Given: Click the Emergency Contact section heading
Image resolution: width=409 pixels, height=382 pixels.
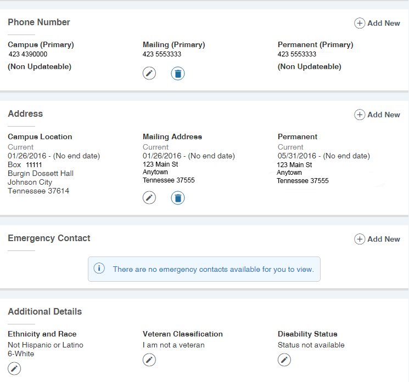Looking at the screenshot, I should coord(49,238).
